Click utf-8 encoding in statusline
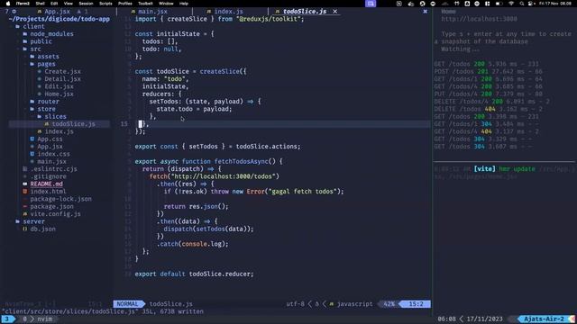Viewport: 577px width, 324px height. coord(295,304)
